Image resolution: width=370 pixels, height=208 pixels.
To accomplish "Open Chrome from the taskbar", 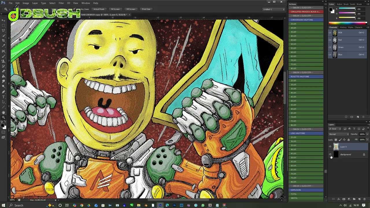I will point(82,205).
